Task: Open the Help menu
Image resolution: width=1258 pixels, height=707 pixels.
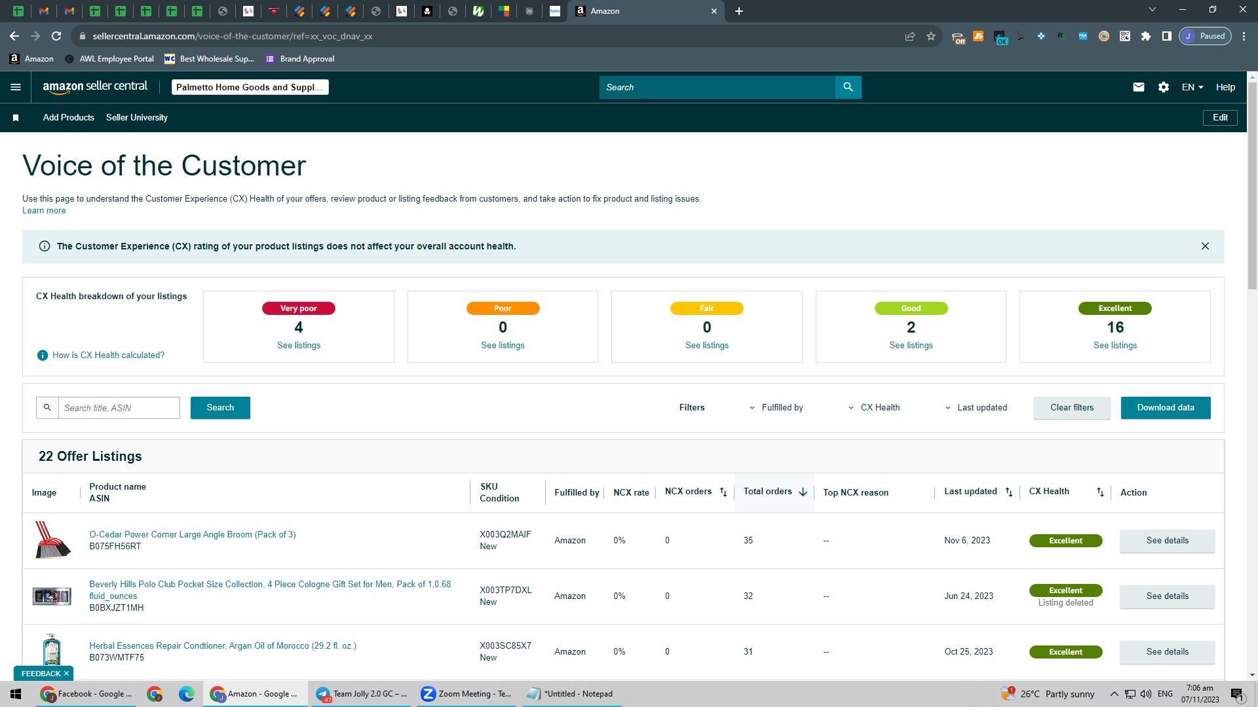Action: coord(1225,87)
